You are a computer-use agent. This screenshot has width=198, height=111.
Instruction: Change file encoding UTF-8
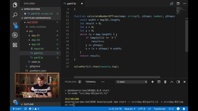(x=142, y=109)
